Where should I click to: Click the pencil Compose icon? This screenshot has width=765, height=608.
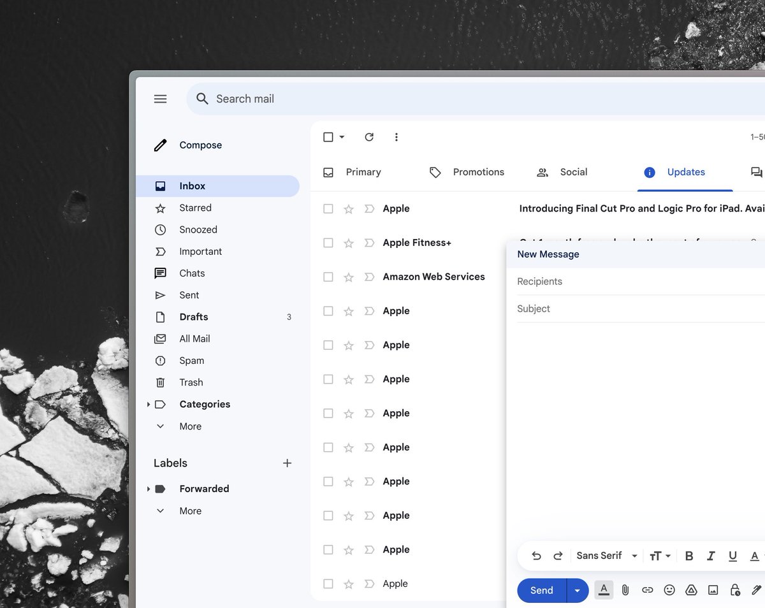click(161, 145)
